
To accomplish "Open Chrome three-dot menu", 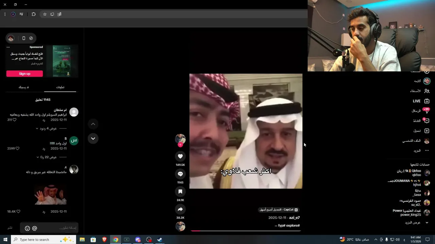I will [5, 14].
